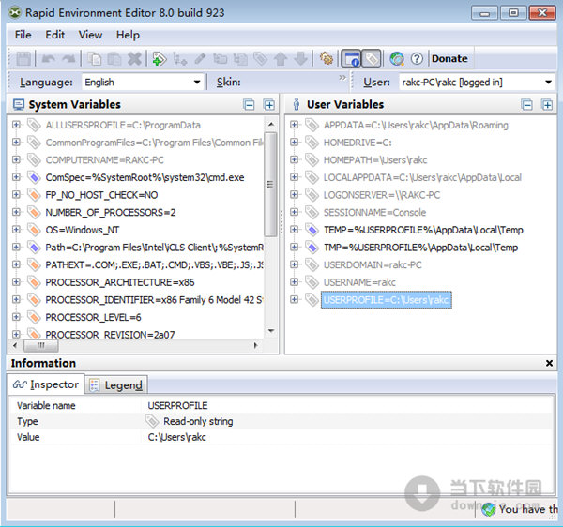563x527 pixels.
Task: Click the User Variables panel person icon
Action: [297, 104]
